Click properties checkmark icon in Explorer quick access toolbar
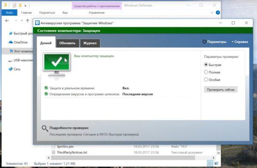Viewport: 257px width, 168px height. click(x=15, y=6)
